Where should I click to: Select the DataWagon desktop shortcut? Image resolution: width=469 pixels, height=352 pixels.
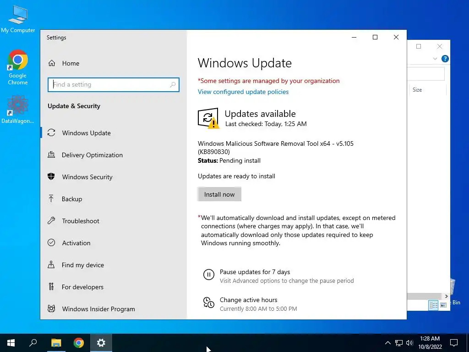(x=18, y=110)
